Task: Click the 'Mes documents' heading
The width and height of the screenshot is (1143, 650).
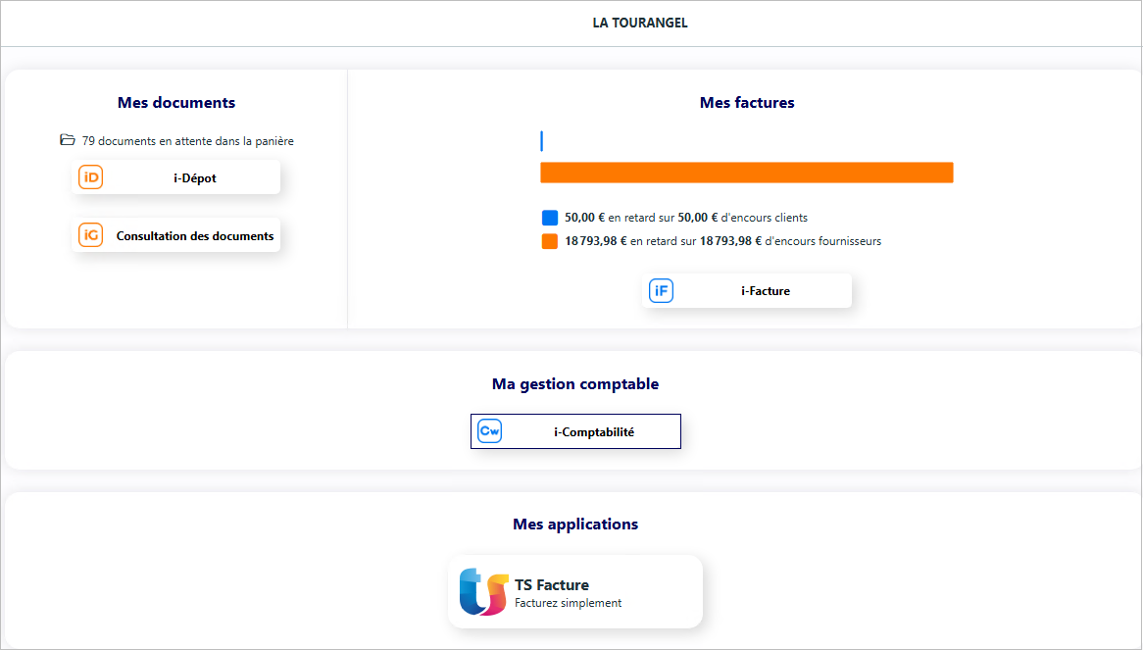Action: (x=176, y=103)
